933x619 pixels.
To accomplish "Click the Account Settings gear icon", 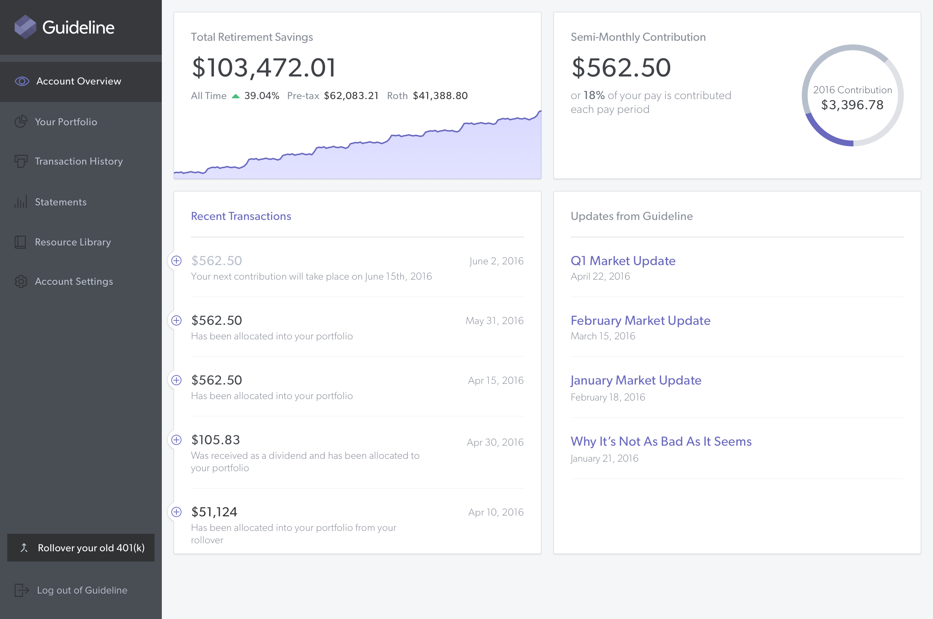I will coord(21,281).
